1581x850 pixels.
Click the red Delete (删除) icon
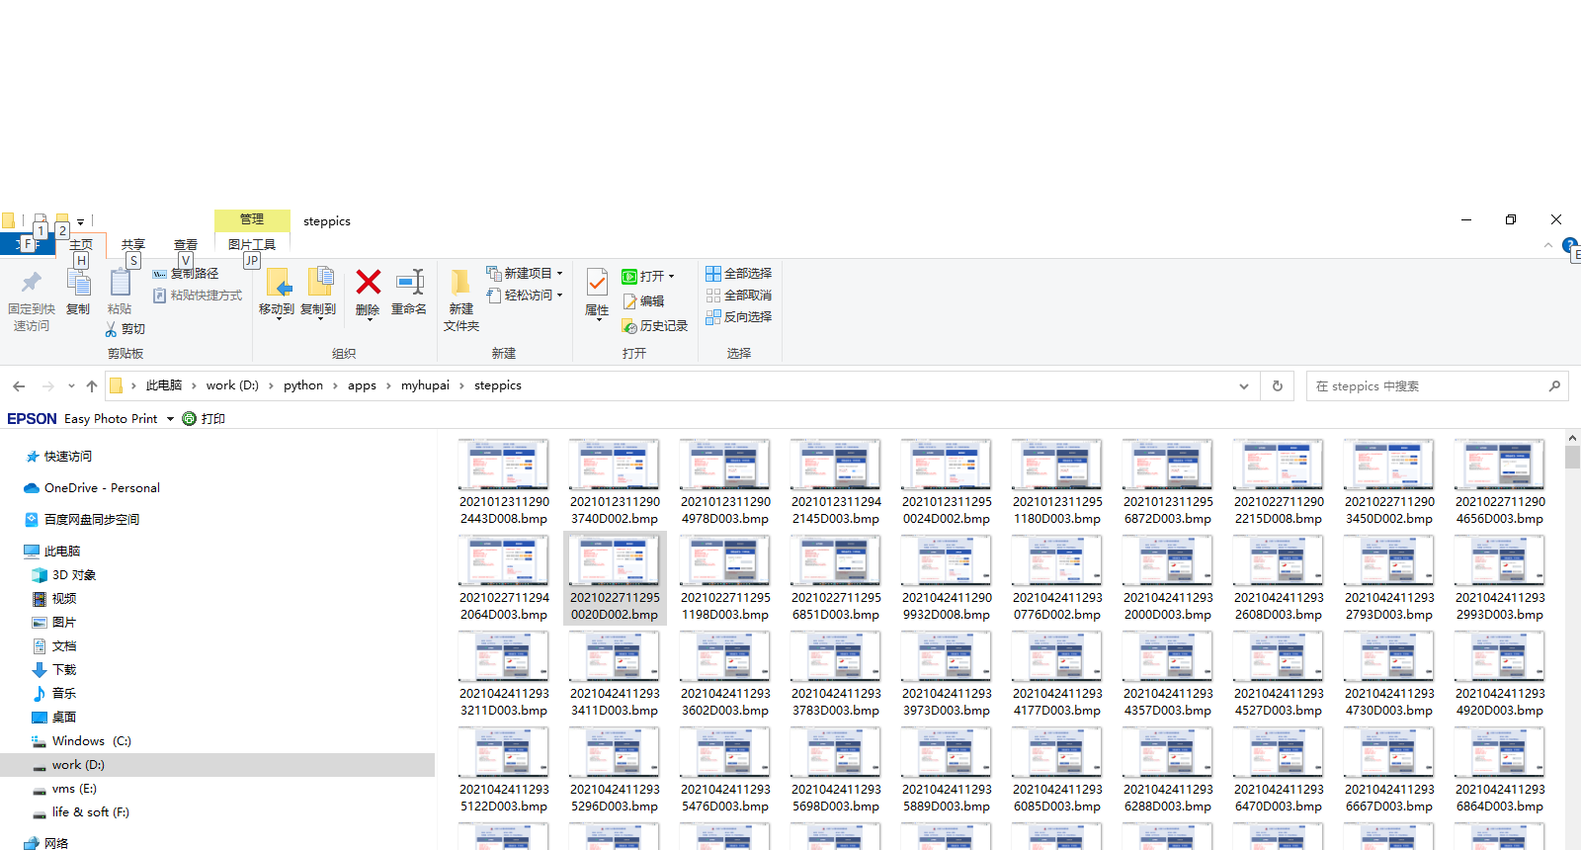[368, 283]
